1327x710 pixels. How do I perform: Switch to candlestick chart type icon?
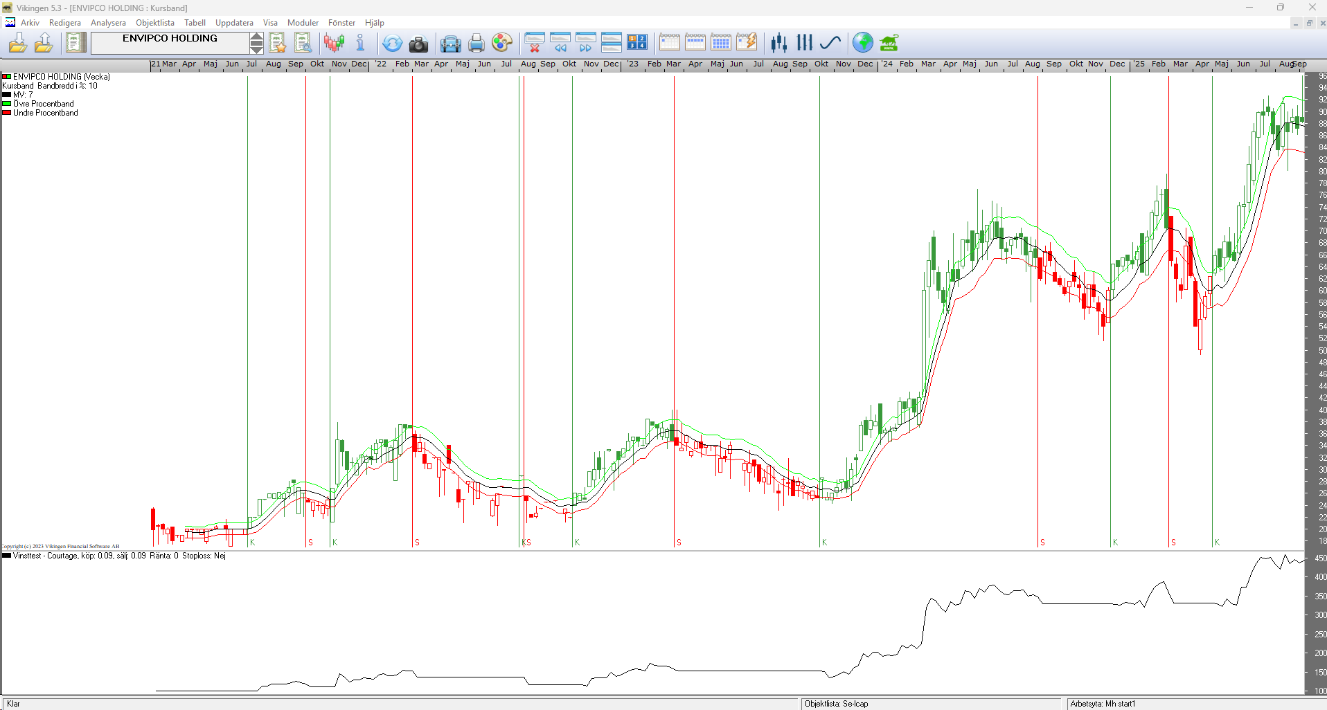[779, 43]
